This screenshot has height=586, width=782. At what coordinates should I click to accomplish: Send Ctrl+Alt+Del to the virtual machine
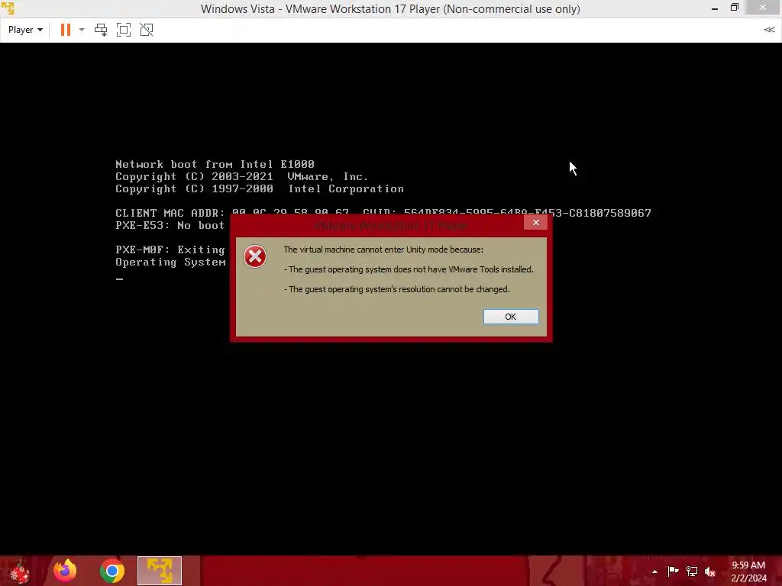[101, 30]
